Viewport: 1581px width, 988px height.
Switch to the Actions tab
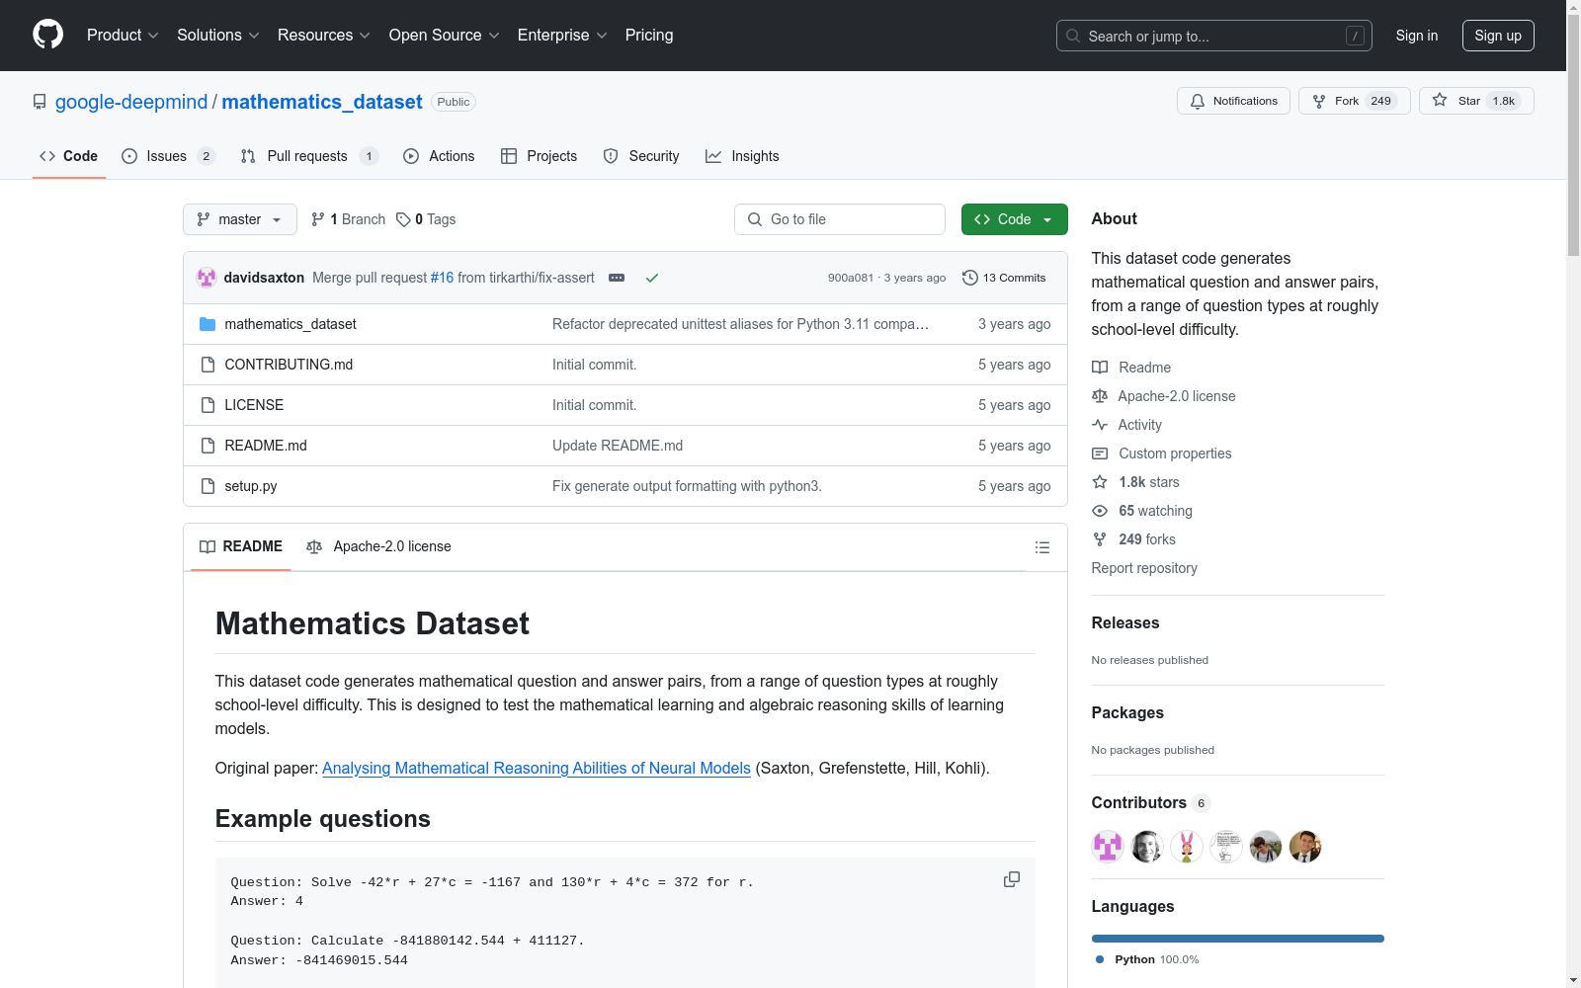tap(439, 156)
